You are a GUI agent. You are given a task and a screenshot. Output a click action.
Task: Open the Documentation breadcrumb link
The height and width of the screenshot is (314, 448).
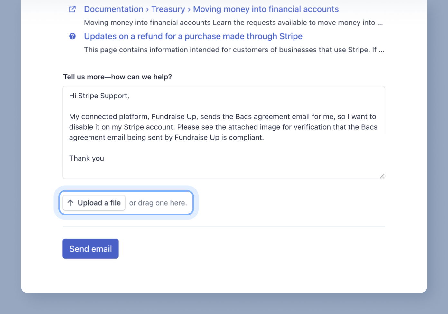(x=113, y=9)
